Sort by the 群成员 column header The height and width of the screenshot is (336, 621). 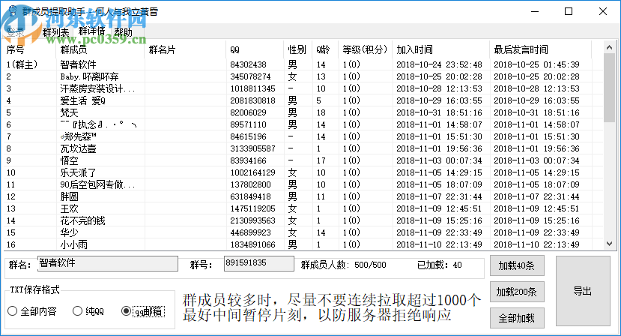100,49
